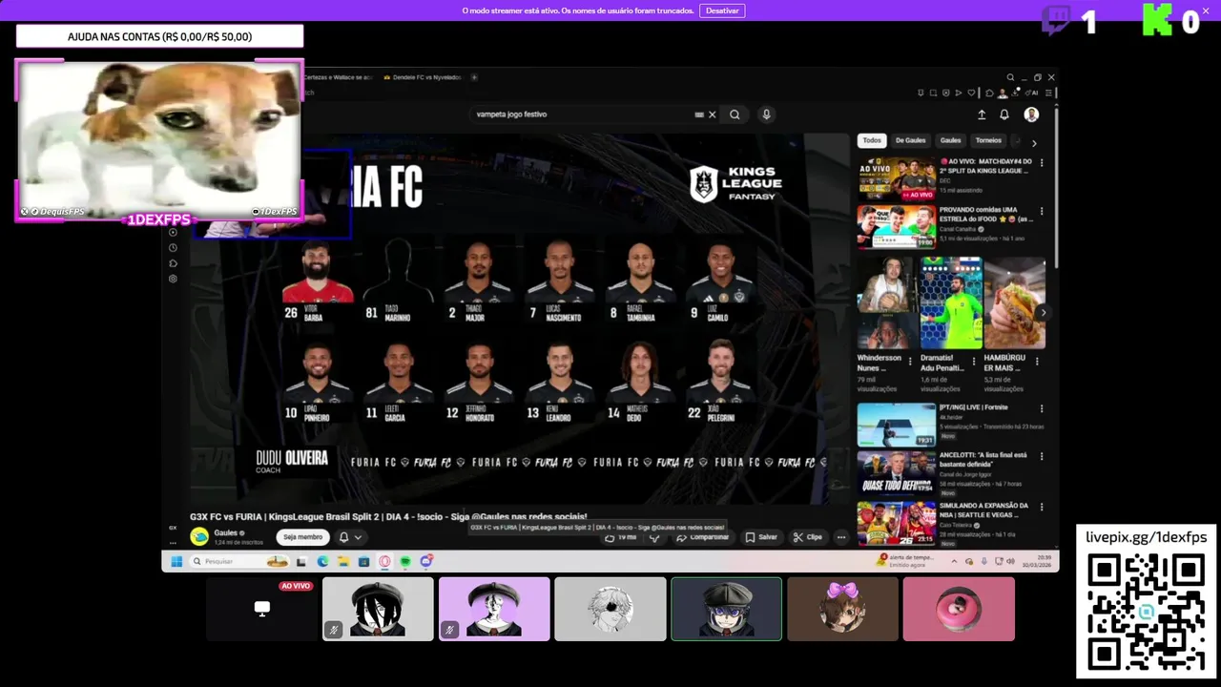Open options menu for the HAMBÚRGU ER MAIS short

point(1037,362)
